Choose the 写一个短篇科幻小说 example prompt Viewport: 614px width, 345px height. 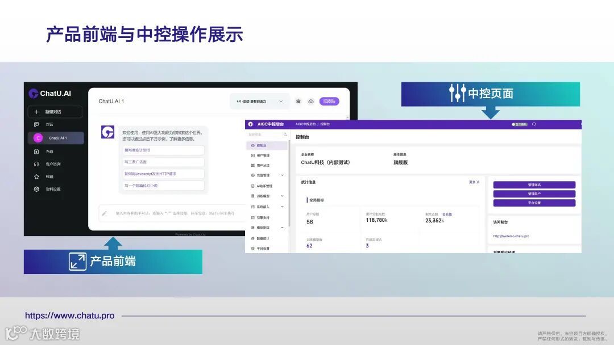(163, 186)
